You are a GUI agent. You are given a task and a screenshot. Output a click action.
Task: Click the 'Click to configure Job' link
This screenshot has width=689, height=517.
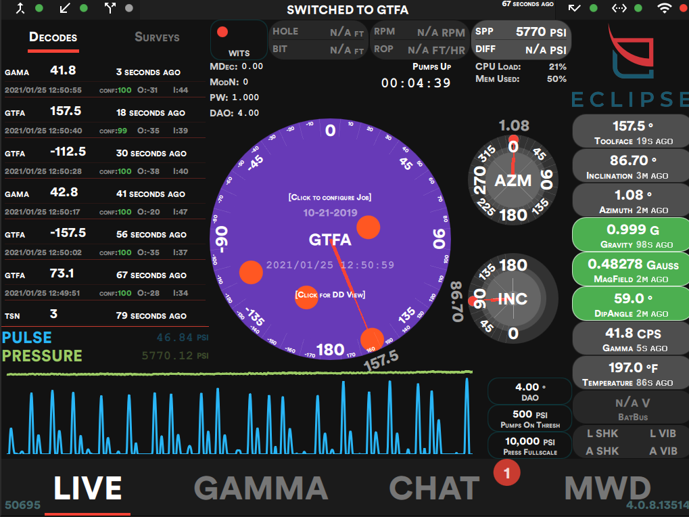click(x=330, y=198)
